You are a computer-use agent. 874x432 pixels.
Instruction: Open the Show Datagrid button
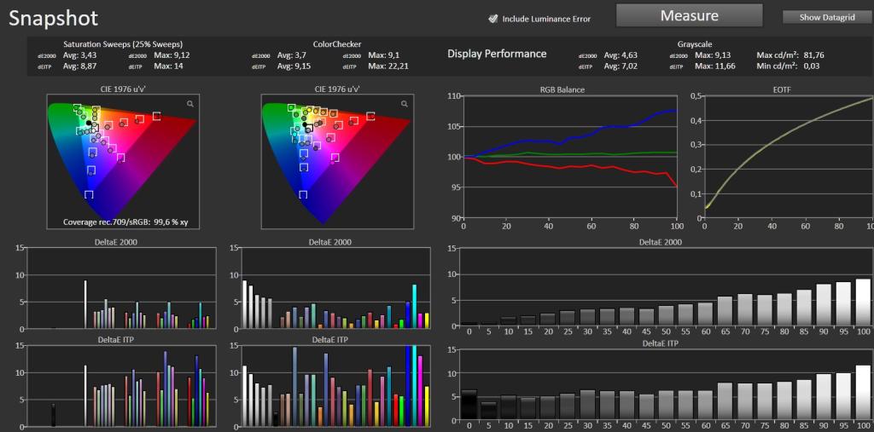(828, 17)
